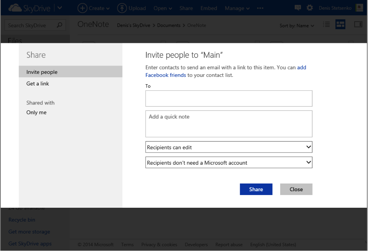
Task: Click the To recipients field
Action: pos(229,98)
